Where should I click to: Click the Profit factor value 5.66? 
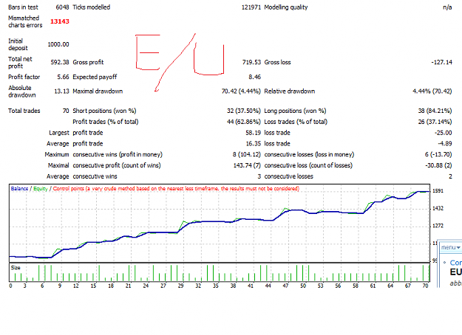pos(63,77)
